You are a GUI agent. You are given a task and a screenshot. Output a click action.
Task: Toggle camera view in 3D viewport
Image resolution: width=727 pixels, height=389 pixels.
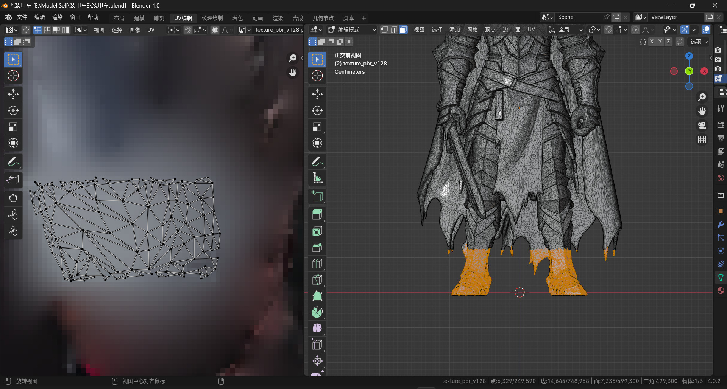click(x=702, y=126)
